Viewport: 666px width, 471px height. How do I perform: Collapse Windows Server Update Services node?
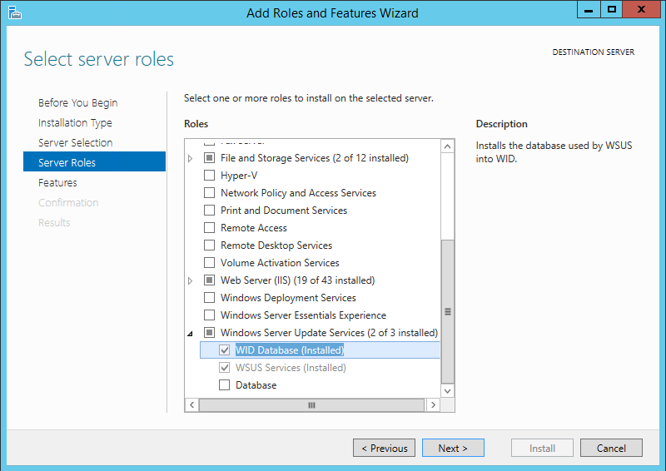pos(191,334)
